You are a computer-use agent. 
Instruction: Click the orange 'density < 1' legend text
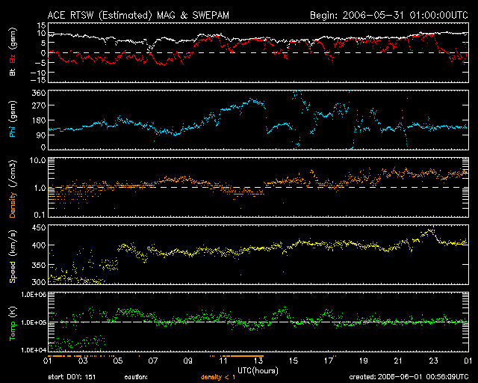point(218,377)
